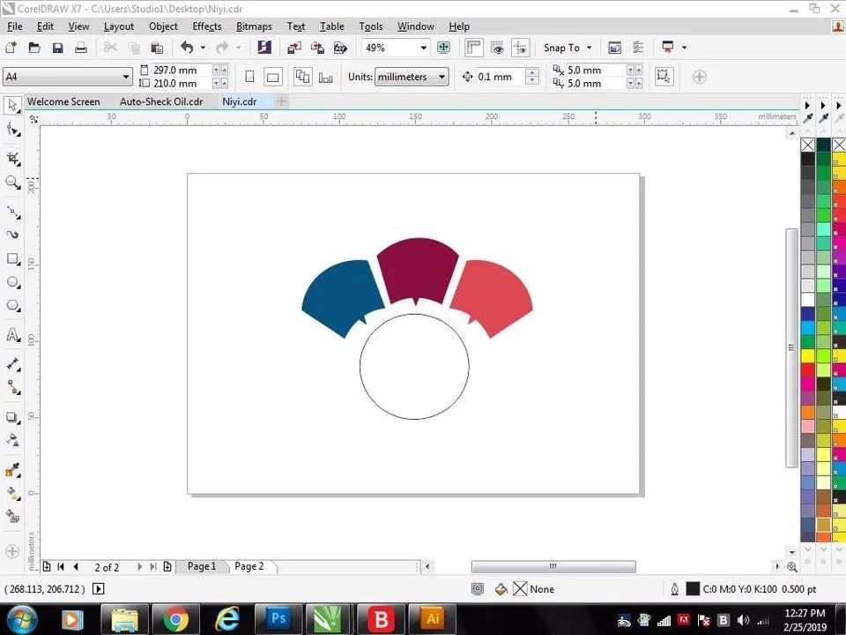Toggle full-screen preview button
846x635 pixels.
443,48
